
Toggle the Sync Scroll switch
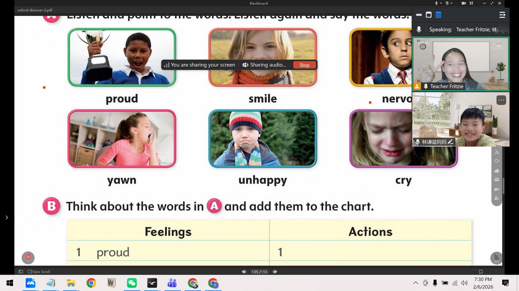30,272
